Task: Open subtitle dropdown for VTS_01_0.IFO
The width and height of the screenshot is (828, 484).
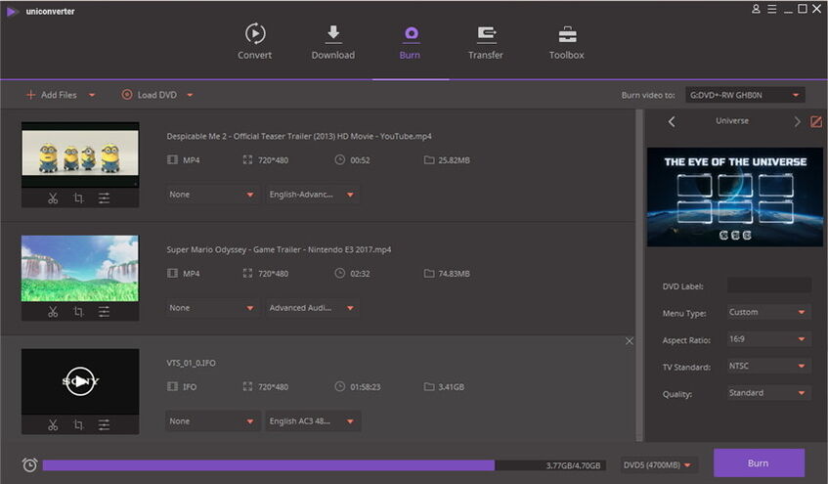Action: [212, 421]
